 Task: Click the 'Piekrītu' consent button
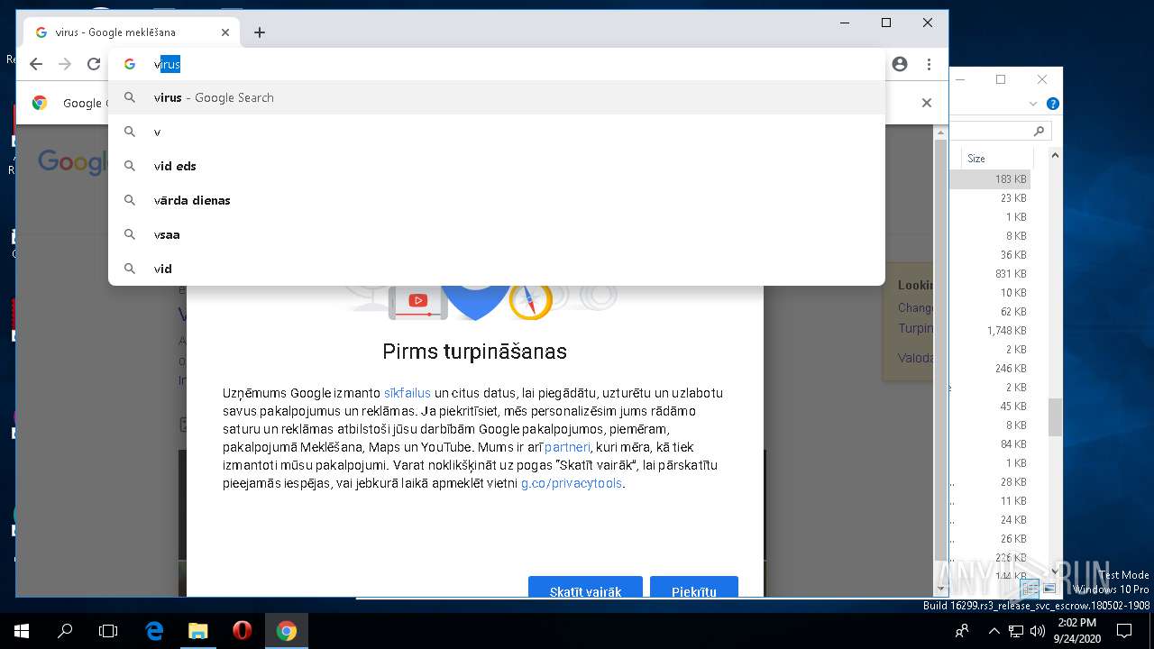pyautogui.click(x=694, y=588)
